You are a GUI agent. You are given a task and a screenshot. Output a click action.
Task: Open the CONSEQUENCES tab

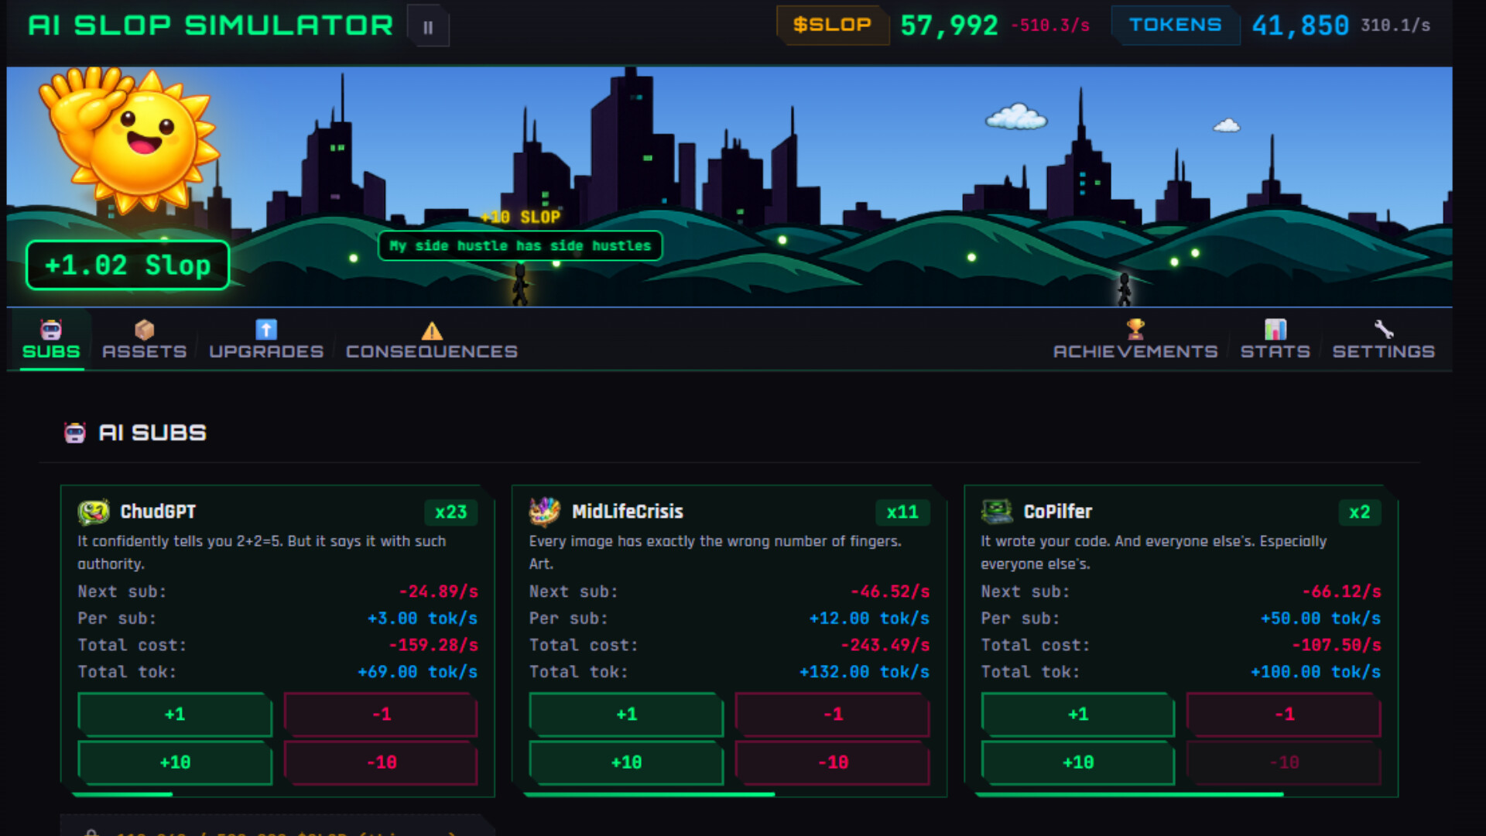[432, 351]
